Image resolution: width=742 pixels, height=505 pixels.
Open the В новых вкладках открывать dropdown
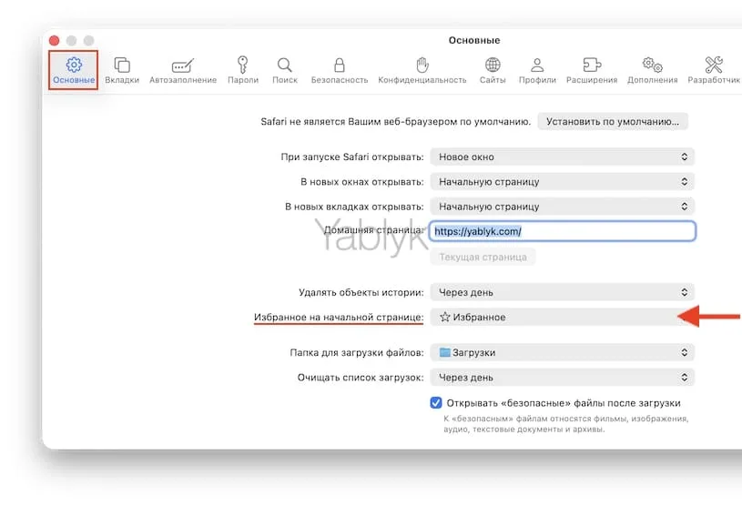point(562,207)
